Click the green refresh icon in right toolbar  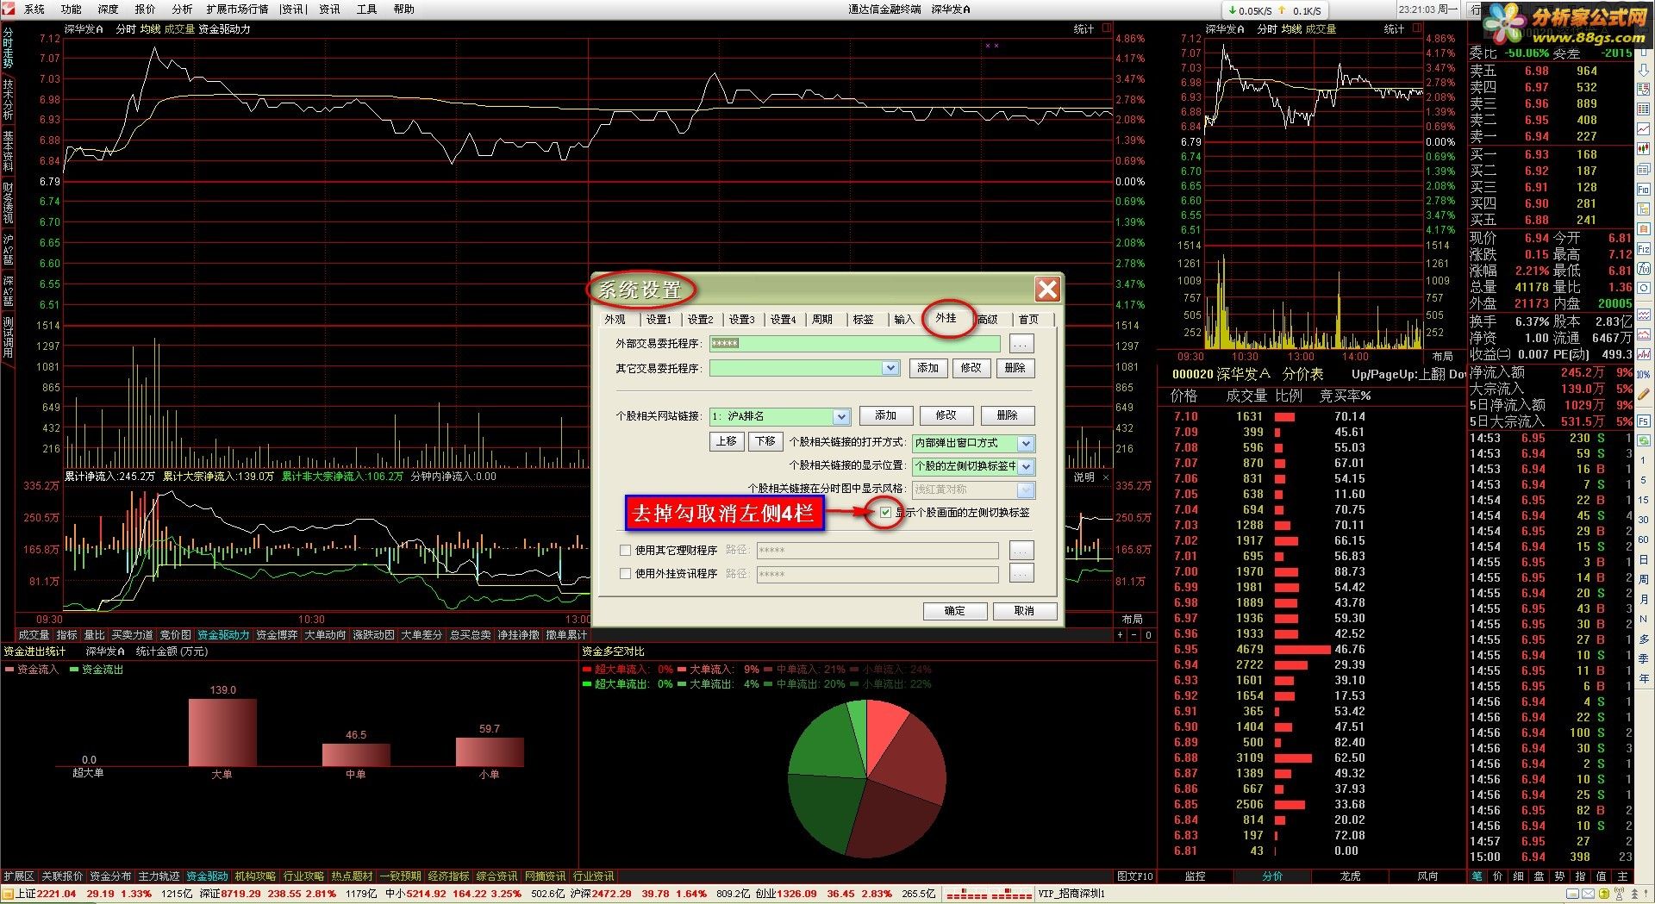(1644, 440)
